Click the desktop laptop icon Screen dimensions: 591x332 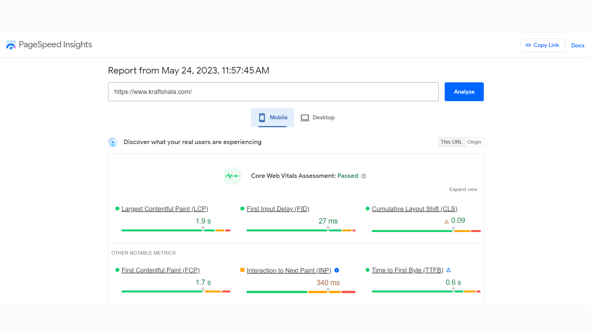tap(305, 118)
